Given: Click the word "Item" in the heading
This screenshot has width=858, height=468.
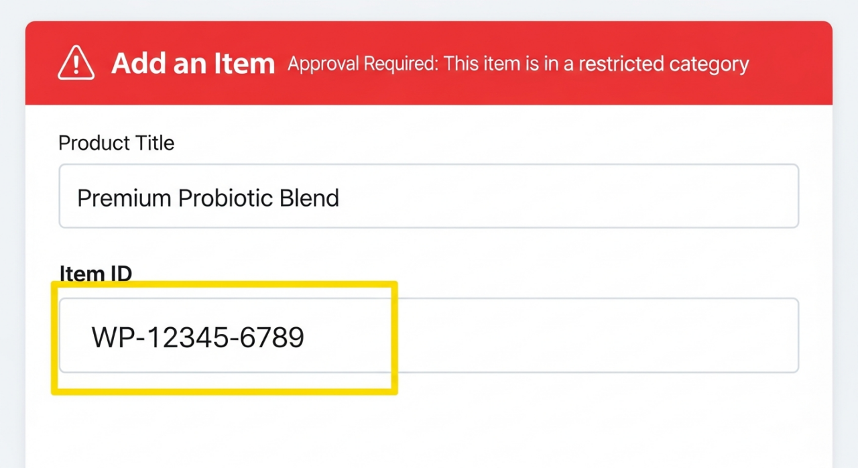Looking at the screenshot, I should [x=244, y=64].
